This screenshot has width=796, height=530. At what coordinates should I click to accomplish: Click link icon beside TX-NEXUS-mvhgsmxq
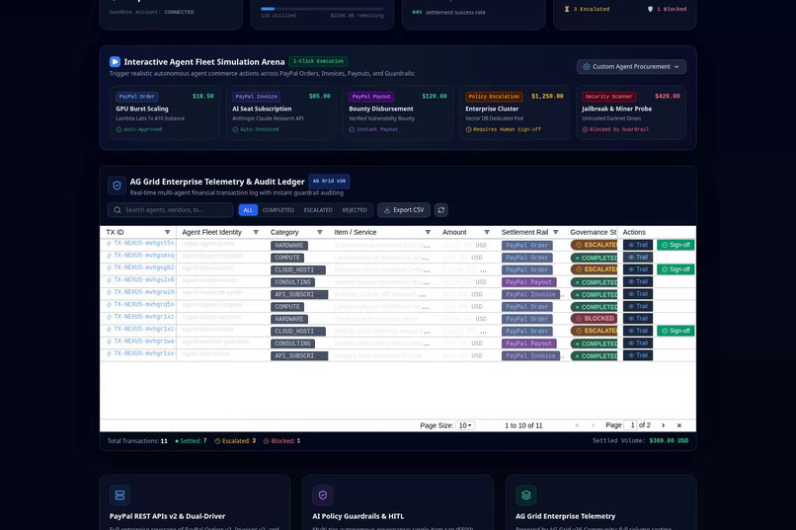point(110,256)
